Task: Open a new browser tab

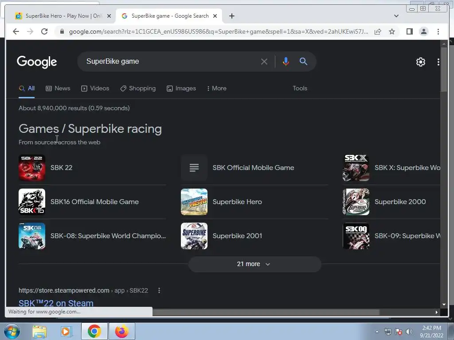Action: (231, 16)
